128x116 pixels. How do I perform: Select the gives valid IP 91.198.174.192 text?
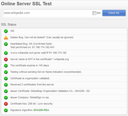pyautogui.click(x=38, y=53)
